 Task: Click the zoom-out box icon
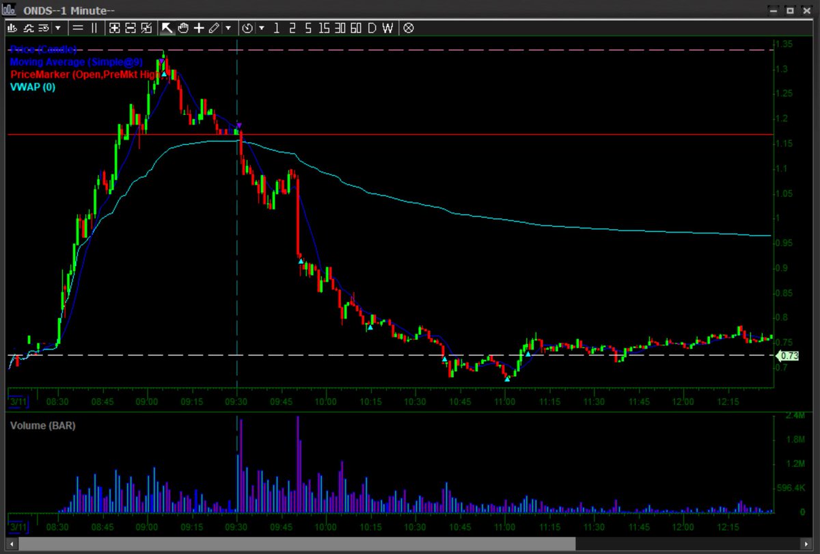130,28
